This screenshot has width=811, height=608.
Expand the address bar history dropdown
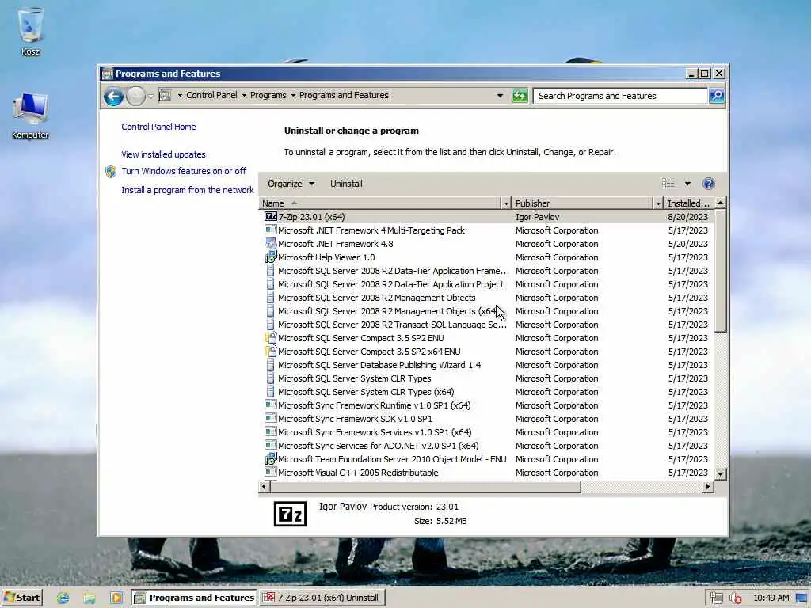pos(500,96)
